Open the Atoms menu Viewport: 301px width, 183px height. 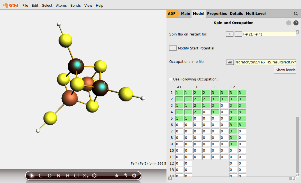(61, 5)
